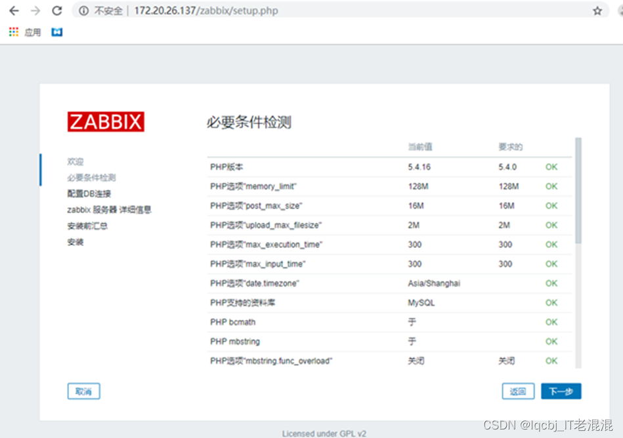Image resolution: width=623 pixels, height=438 pixels.
Task: Select the 欢迎 setup step
Action: coord(75,161)
